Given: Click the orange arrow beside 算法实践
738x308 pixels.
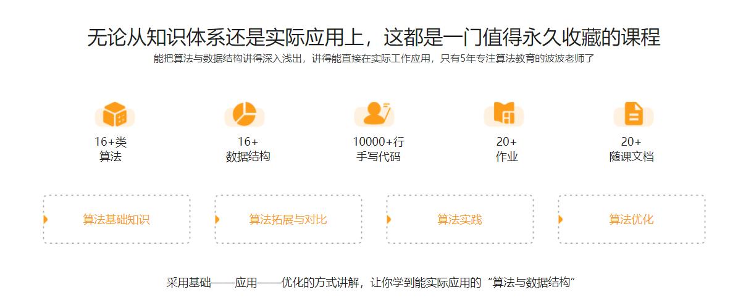Looking at the screenshot, I should coord(389,219).
